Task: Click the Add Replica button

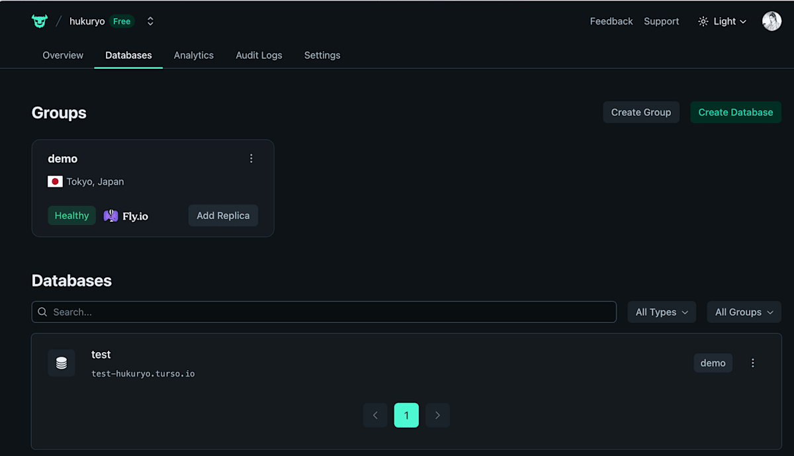Action: 223,215
